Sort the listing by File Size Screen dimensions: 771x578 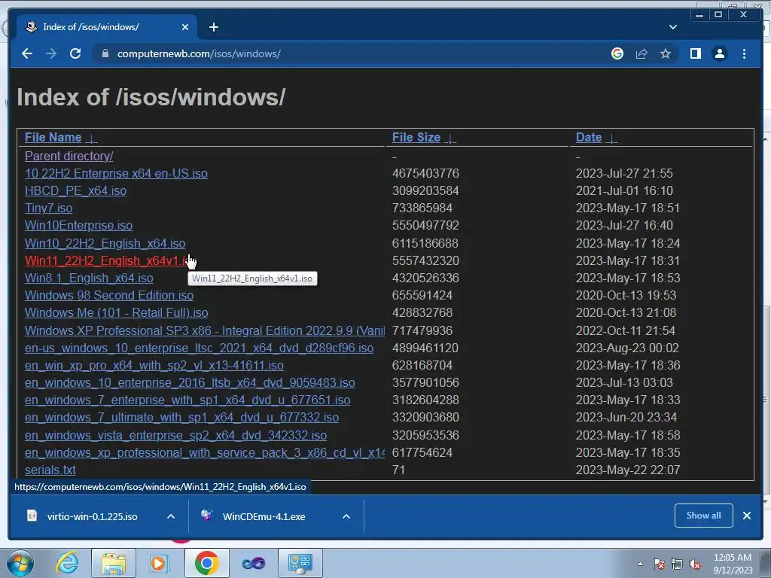pos(416,138)
